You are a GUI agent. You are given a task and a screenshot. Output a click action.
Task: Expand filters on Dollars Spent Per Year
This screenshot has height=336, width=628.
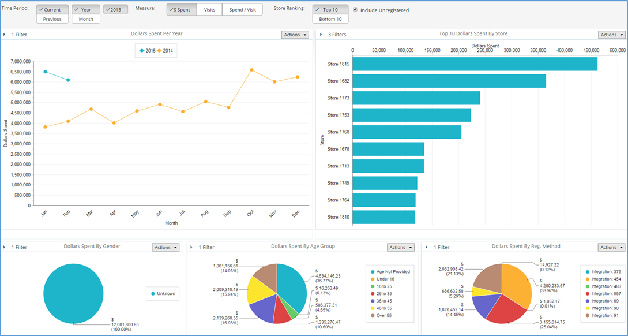(5, 35)
